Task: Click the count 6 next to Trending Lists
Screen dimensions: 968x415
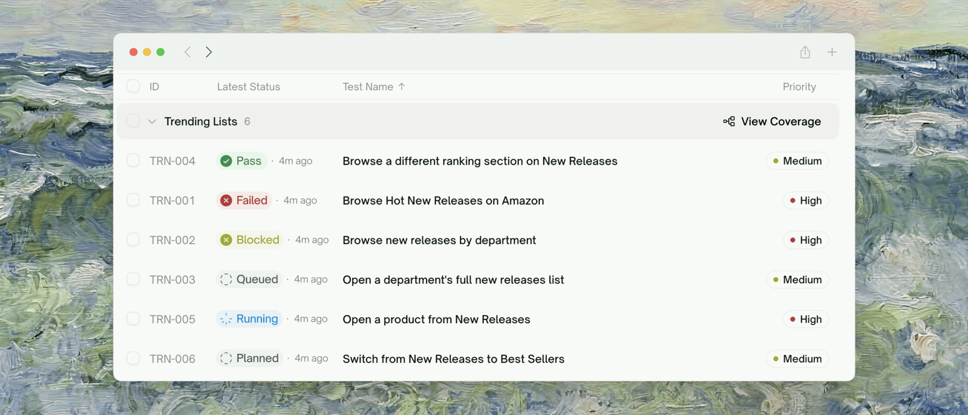Action: coord(247,122)
